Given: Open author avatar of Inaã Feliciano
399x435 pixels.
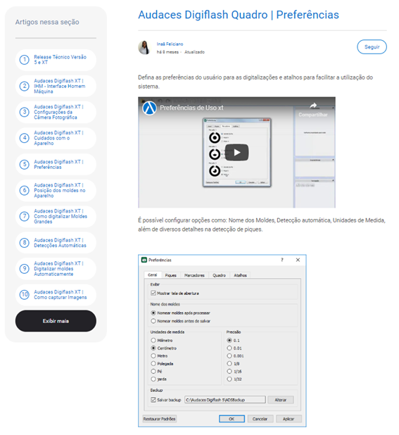Looking at the screenshot, I should point(144,47).
